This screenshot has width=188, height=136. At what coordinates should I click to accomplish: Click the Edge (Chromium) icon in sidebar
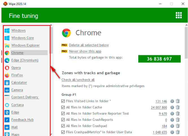pos(7,60)
